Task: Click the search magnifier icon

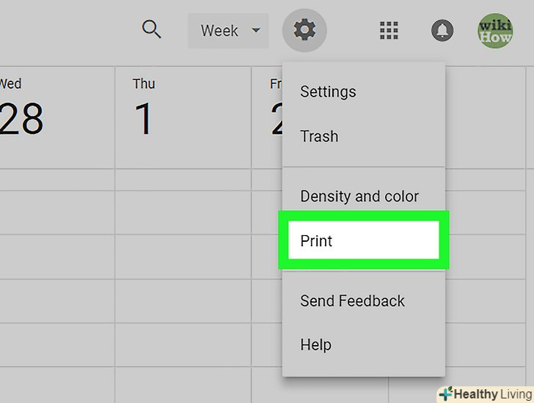Action: click(x=151, y=30)
